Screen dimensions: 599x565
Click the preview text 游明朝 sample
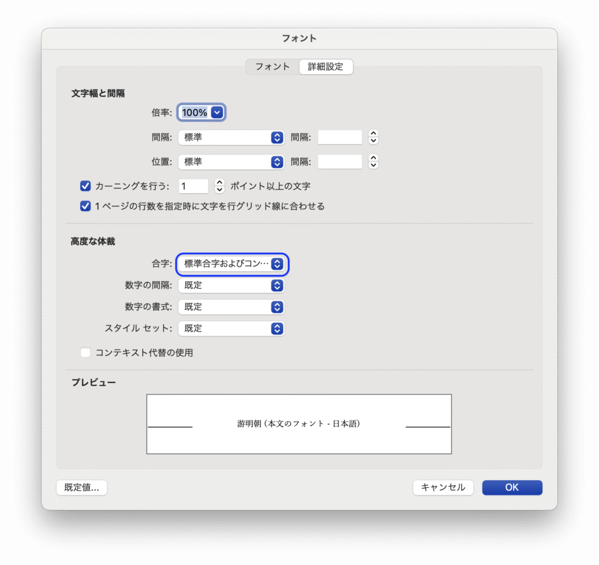[x=298, y=423]
